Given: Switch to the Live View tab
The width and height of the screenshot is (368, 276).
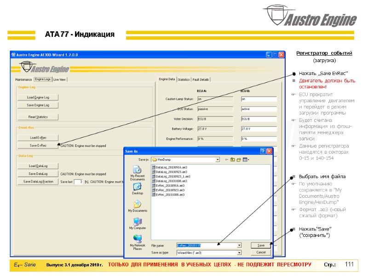Looking at the screenshot, I should click(60, 80).
